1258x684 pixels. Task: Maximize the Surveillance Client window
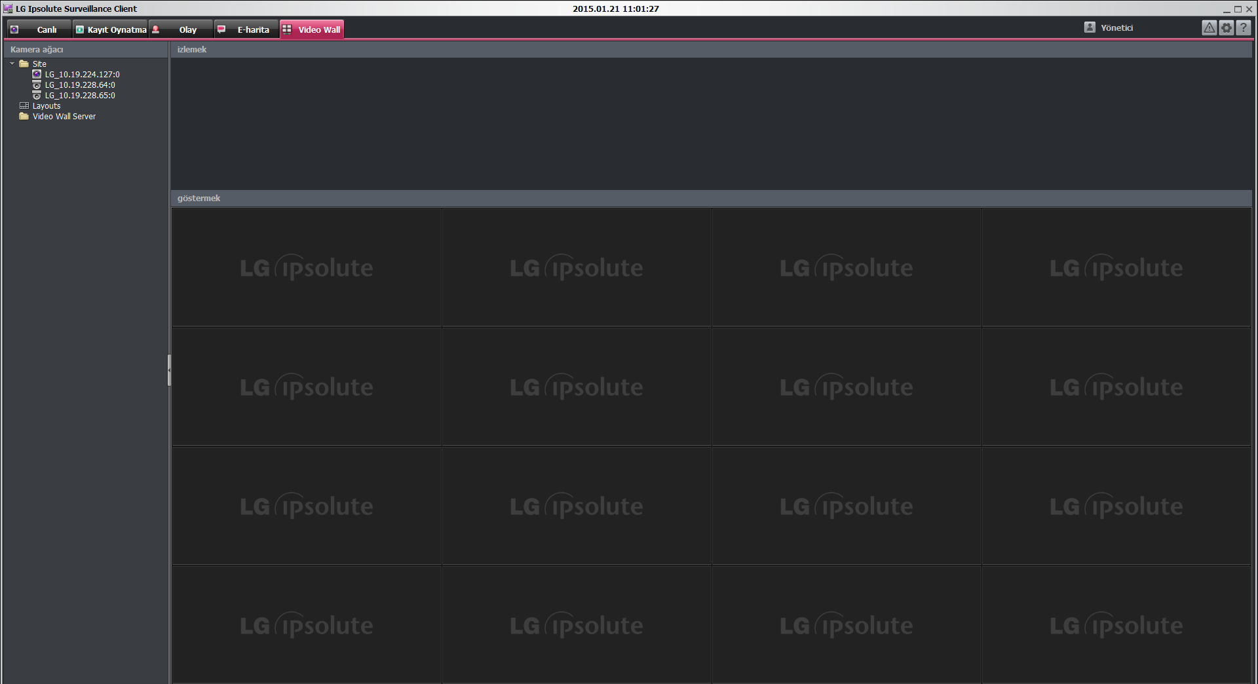(1238, 9)
